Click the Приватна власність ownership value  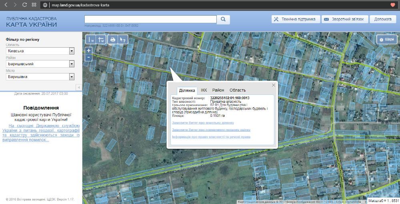coord(226,102)
